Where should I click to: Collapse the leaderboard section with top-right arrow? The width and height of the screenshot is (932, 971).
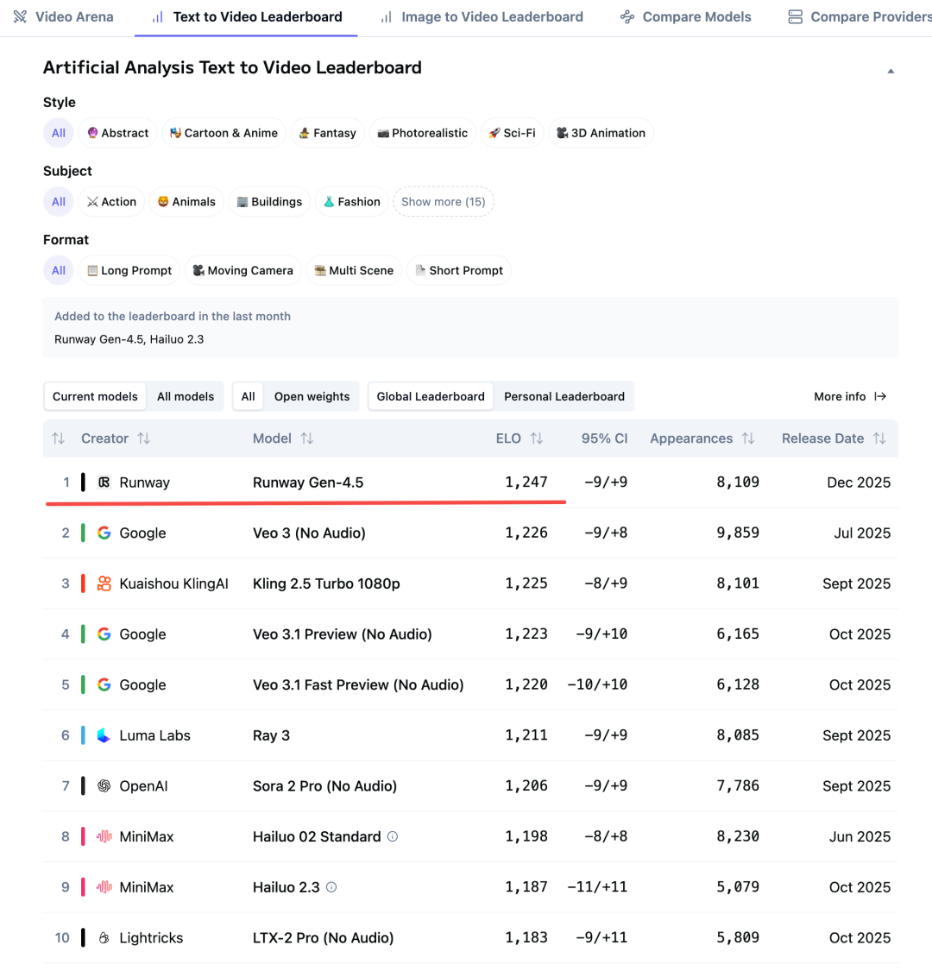891,71
